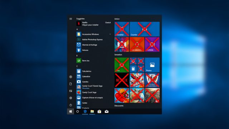Open the Documents icon in Start sidebar
229x129 pixels.
click(71, 84)
